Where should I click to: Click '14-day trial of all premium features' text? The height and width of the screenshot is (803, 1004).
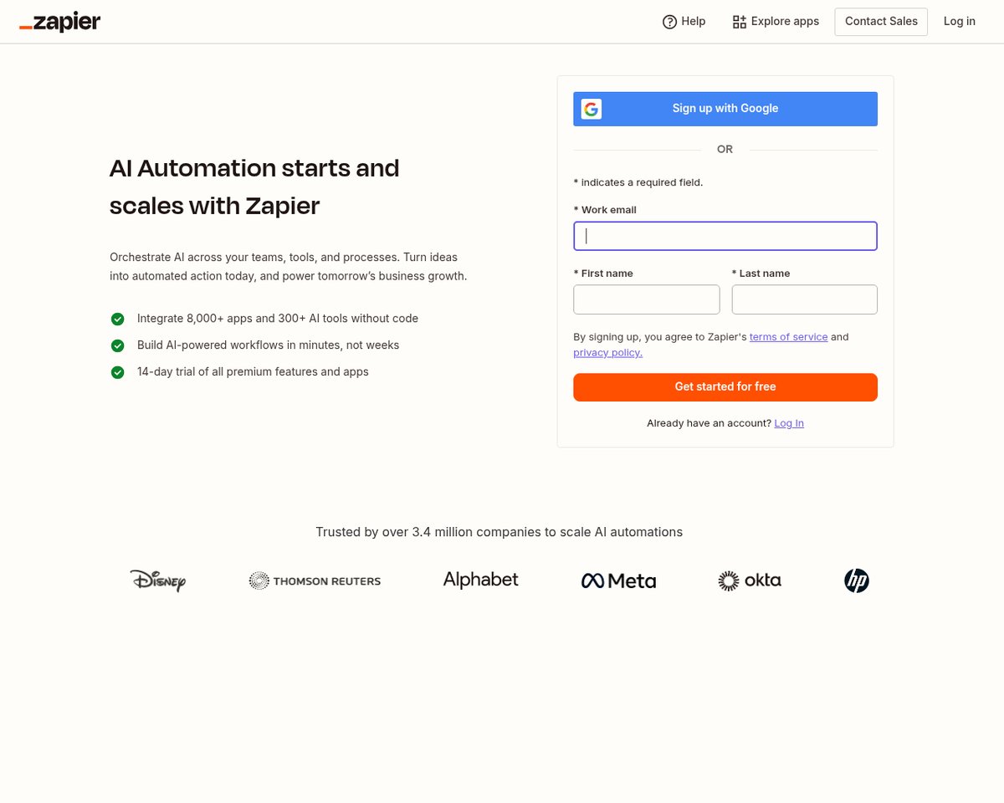pyautogui.click(x=253, y=372)
